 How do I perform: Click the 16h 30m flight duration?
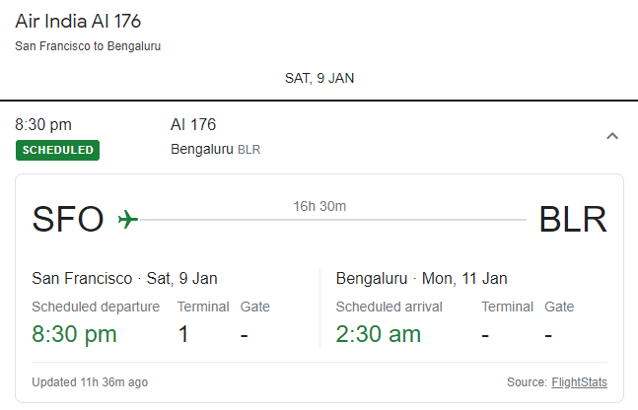click(x=319, y=206)
